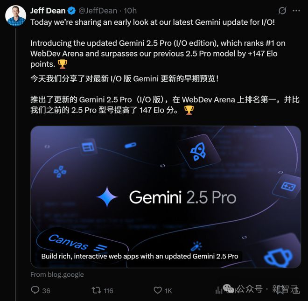Click the Canvas label in card image
The width and height of the screenshot is (308, 301).
click(x=68, y=242)
